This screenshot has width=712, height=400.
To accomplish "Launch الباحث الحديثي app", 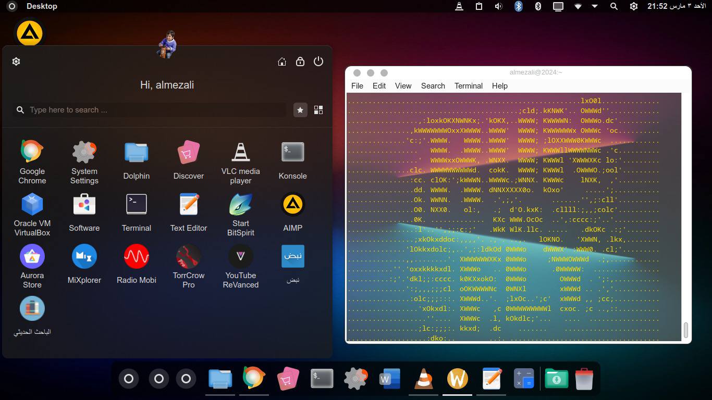I will click(x=32, y=316).
